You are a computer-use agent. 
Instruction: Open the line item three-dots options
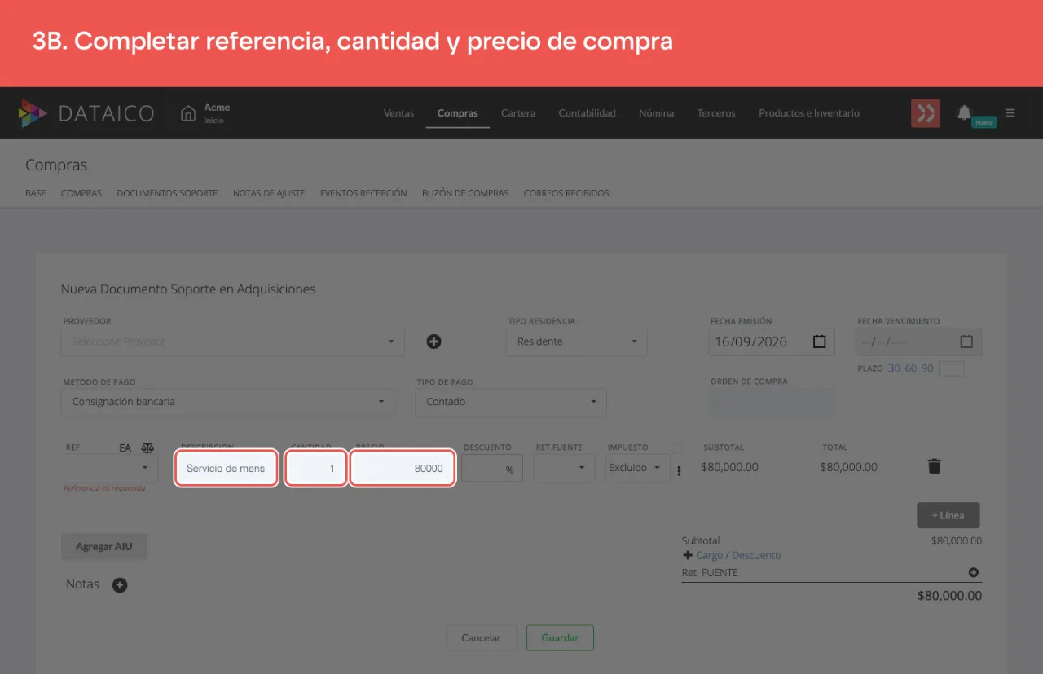pos(679,470)
